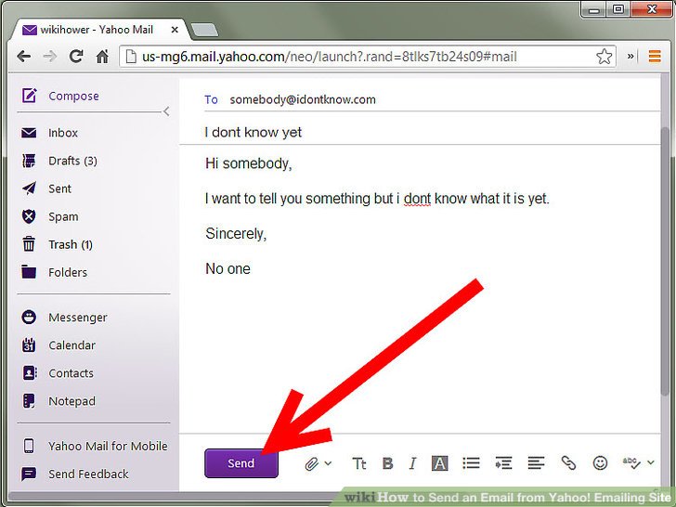Open the Notepad icon
Viewport: 676px width, 507px height.
[29, 401]
